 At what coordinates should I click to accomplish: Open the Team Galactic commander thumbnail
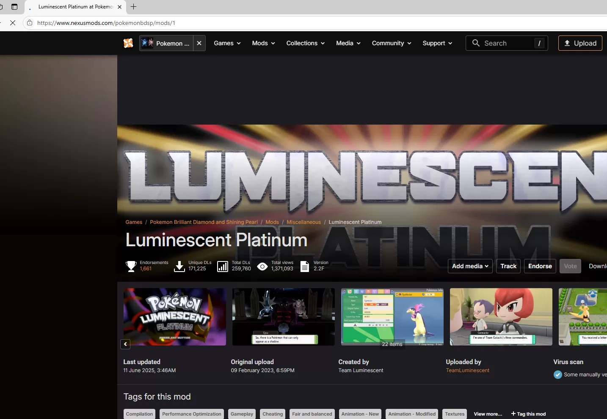coord(501,317)
